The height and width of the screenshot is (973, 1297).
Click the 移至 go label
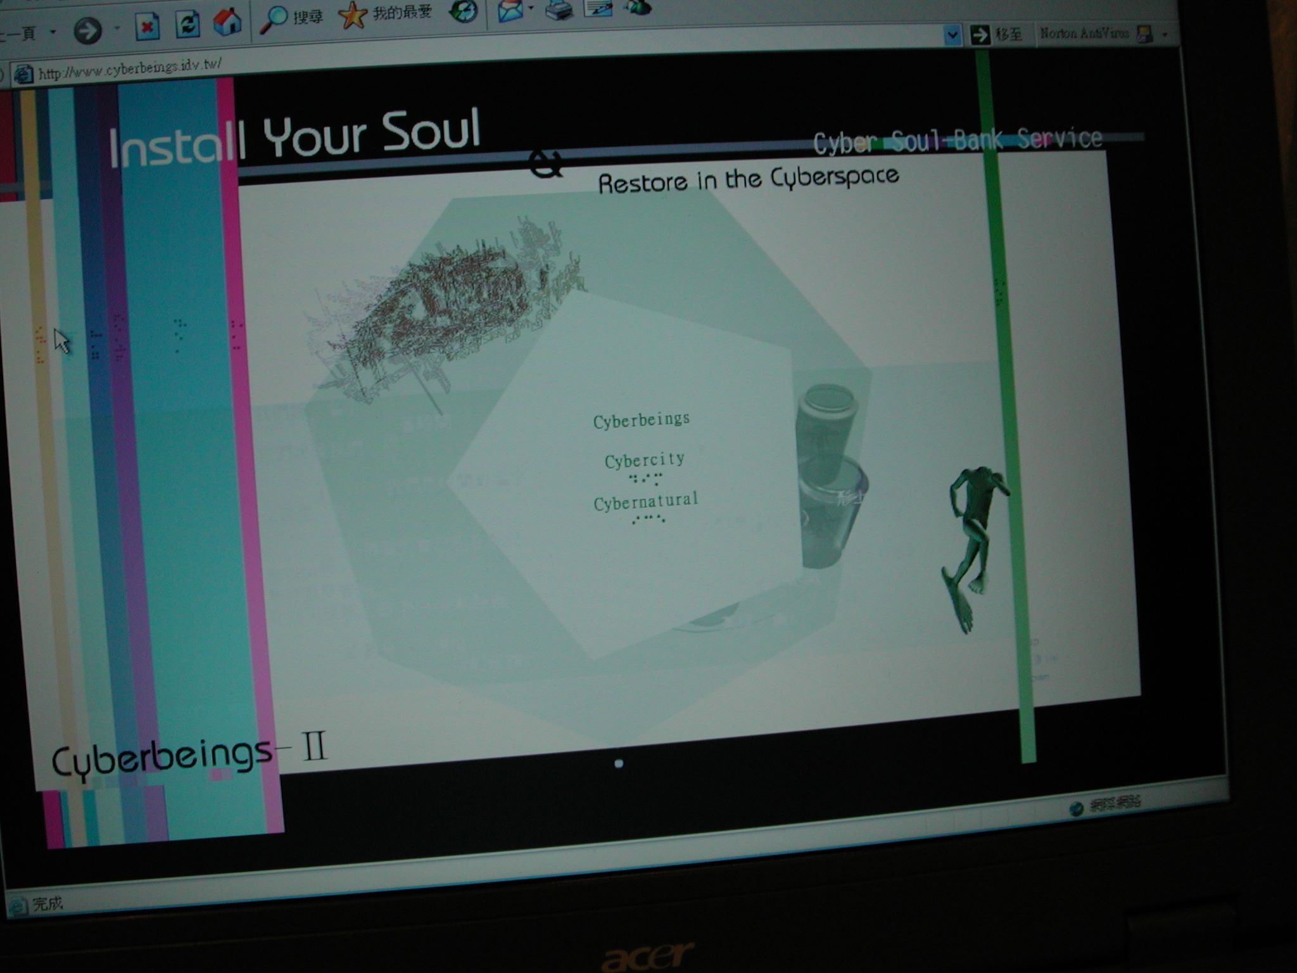[x=1009, y=34]
